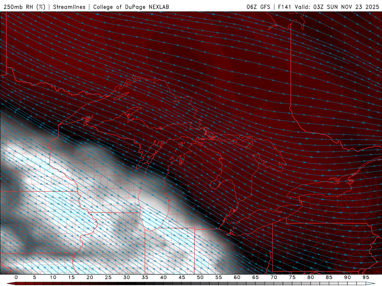382x286 pixels.
Task: Click the colorbar label "10"
Action: pos(53,277)
